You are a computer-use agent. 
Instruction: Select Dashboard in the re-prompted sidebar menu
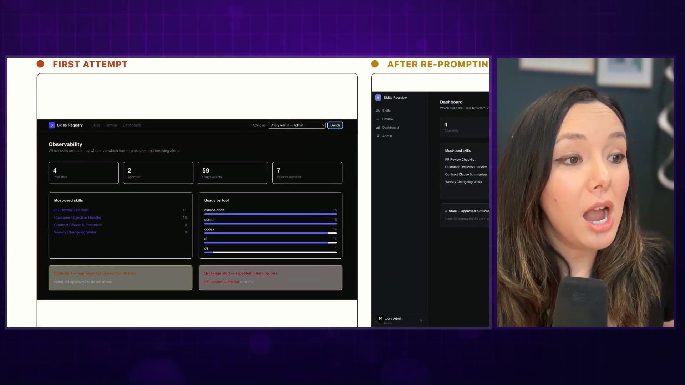pos(391,128)
